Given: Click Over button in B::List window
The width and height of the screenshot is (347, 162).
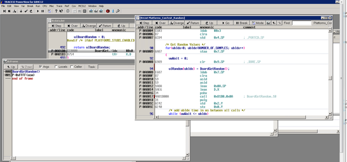Looking at the screenshot, I should pos(160,23).
